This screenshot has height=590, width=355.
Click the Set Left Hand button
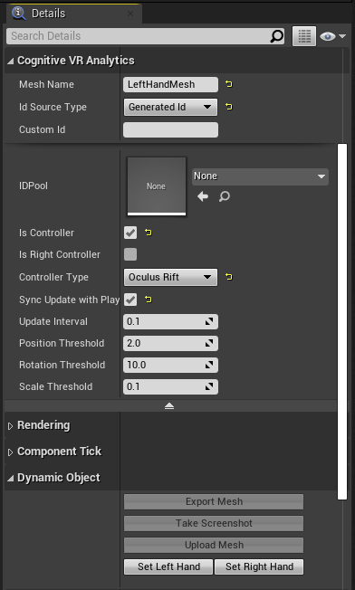point(168,566)
